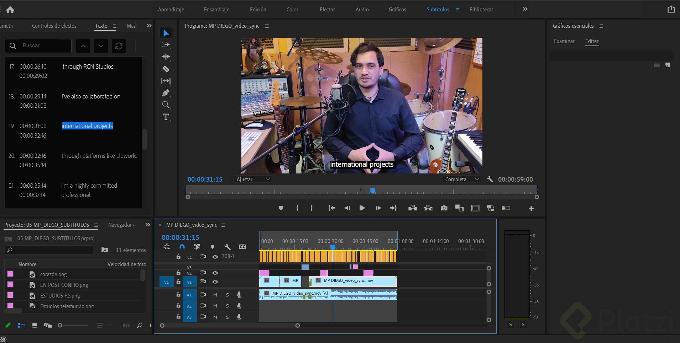Toggle Snap in timeline
This screenshot has width=680, height=343.
pyautogui.click(x=182, y=247)
